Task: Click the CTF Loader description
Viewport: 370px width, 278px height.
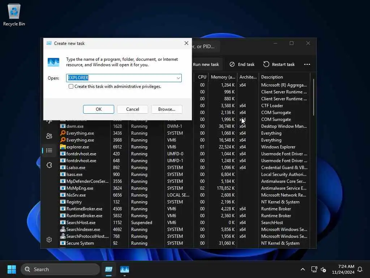Action: click(x=272, y=106)
